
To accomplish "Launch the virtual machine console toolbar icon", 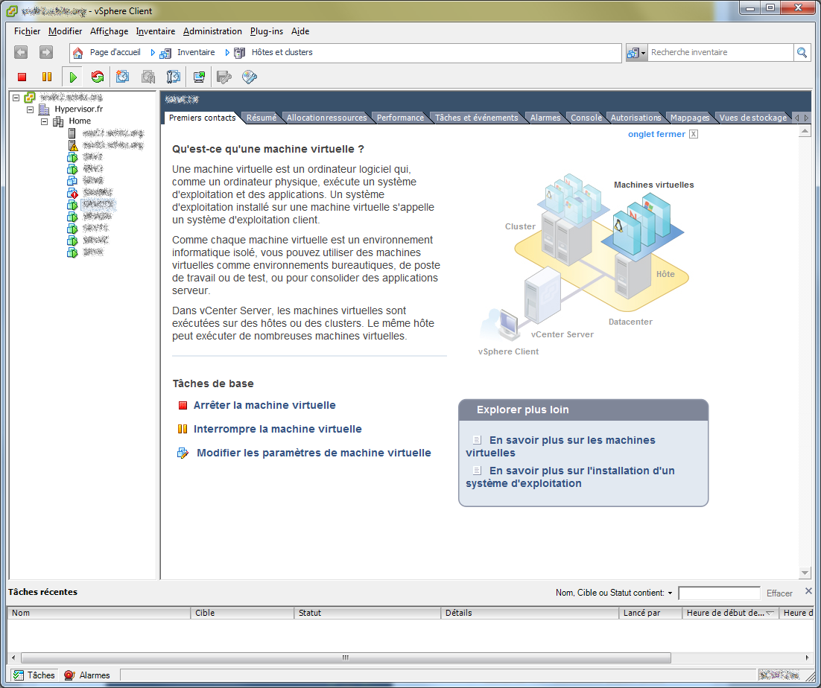I will (199, 77).
